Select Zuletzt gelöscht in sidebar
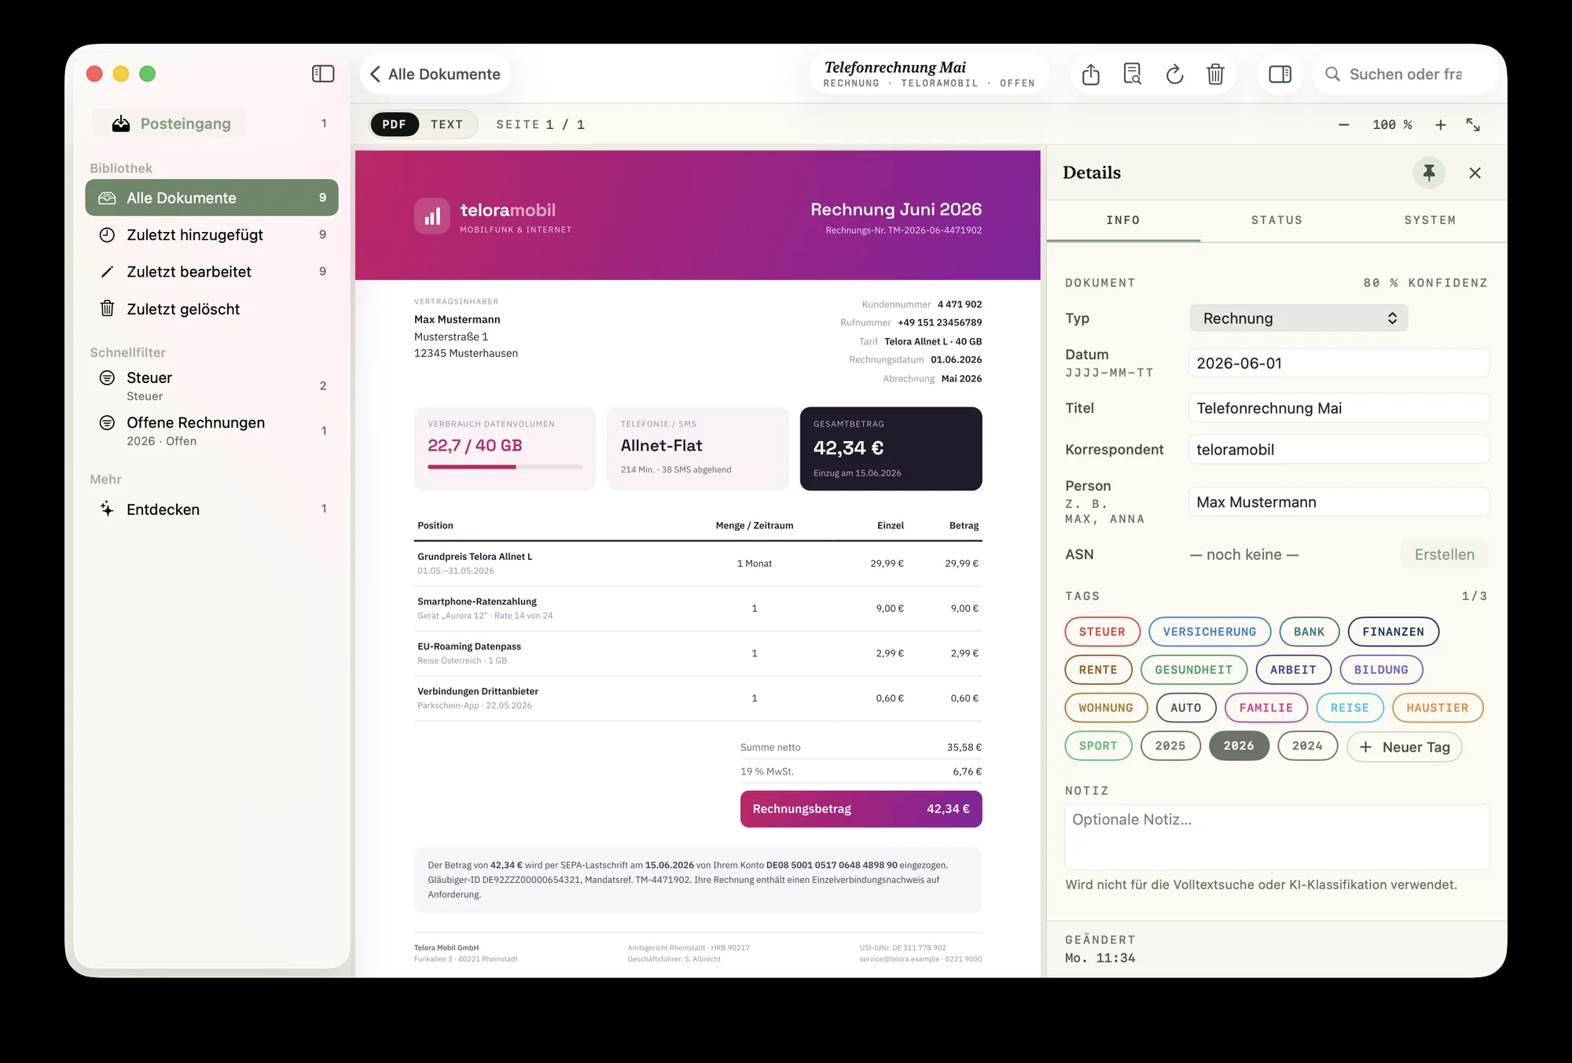 coord(212,309)
